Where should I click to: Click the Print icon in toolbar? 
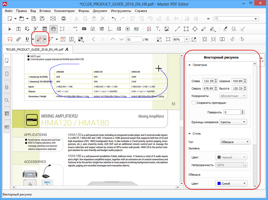(x=64, y=19)
